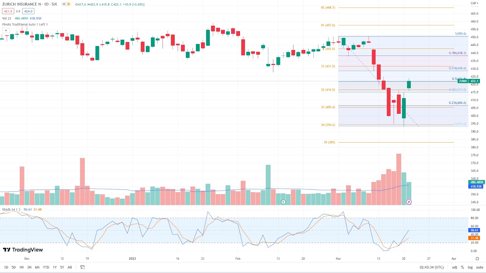Toggle adj price adjustment
The image size is (486, 273).
click(454, 267)
